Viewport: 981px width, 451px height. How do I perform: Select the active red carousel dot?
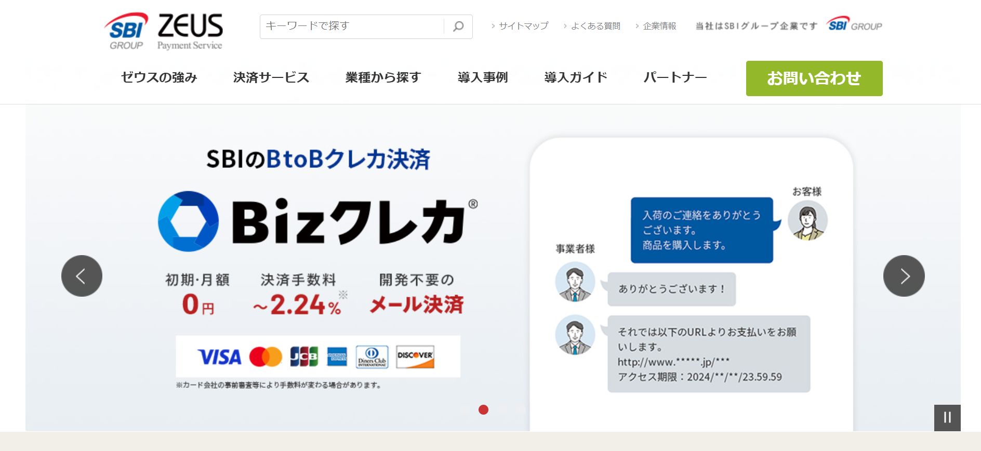(483, 410)
